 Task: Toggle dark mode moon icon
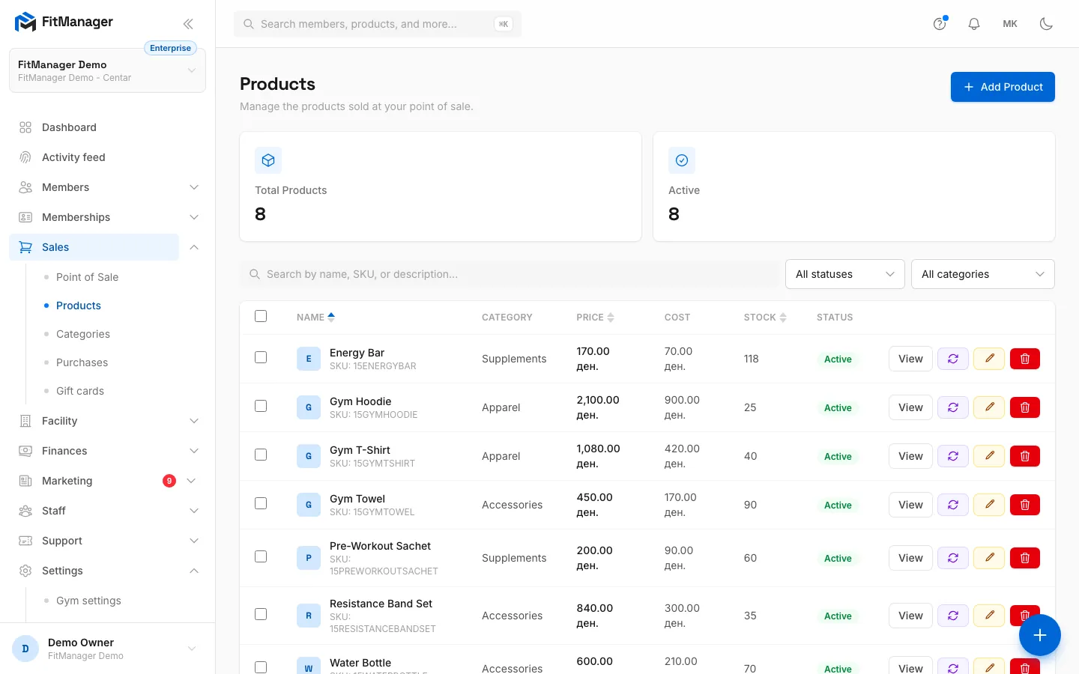tap(1047, 24)
